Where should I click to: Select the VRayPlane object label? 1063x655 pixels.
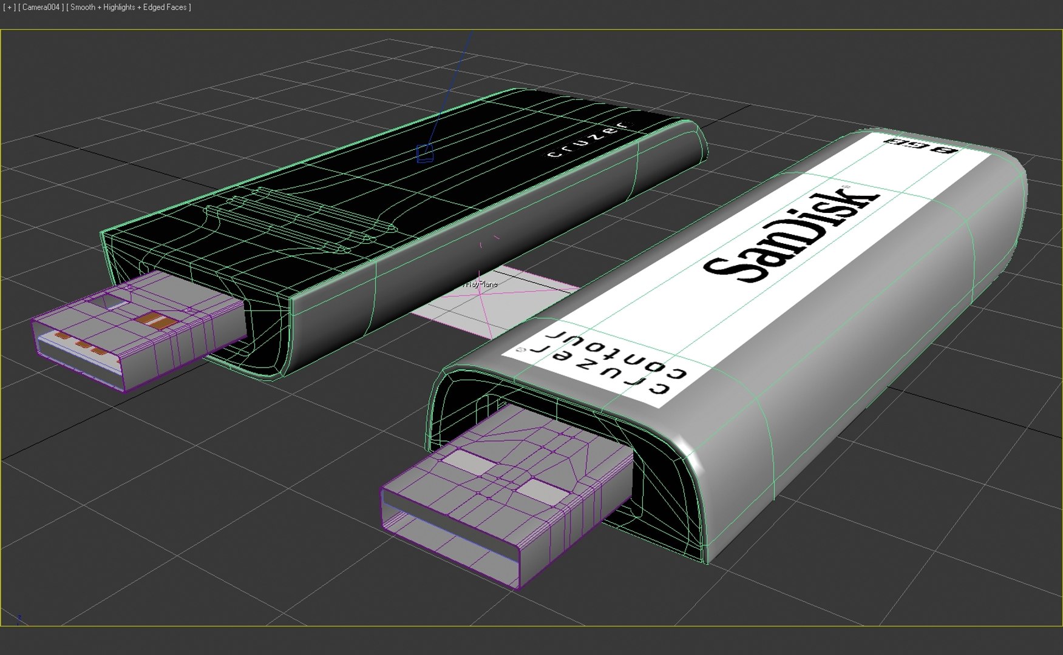pos(481,284)
